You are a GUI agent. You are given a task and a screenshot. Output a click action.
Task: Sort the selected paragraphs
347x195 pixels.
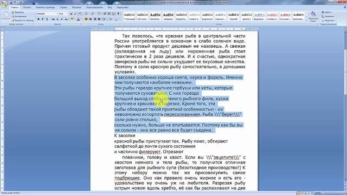114,14
